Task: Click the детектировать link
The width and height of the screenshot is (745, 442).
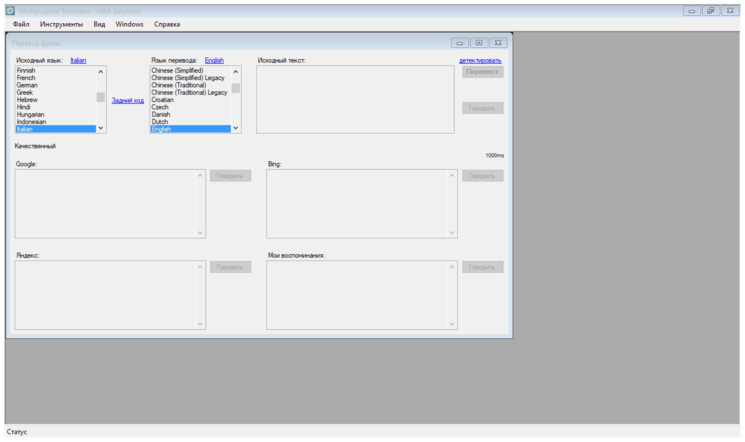Action: (x=480, y=60)
